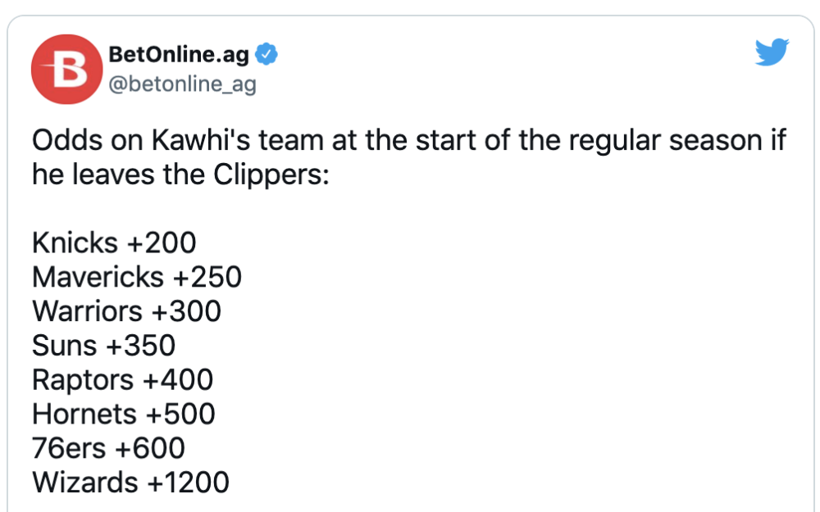The height and width of the screenshot is (512, 820).
Task: Click the +250 odds value
Action: (x=207, y=277)
